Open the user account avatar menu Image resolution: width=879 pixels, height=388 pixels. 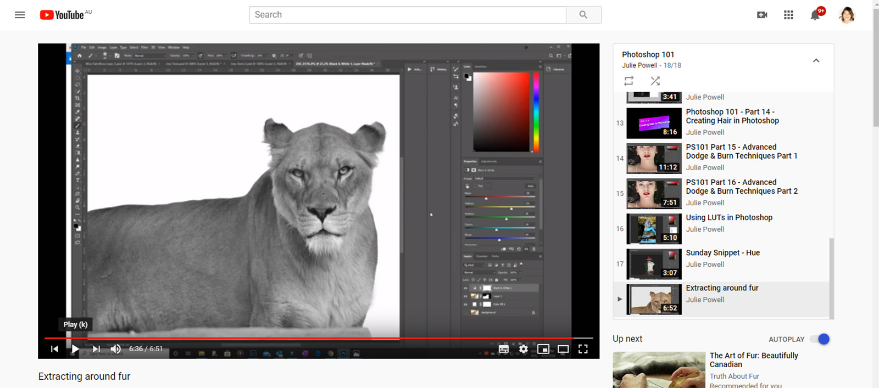[847, 15]
